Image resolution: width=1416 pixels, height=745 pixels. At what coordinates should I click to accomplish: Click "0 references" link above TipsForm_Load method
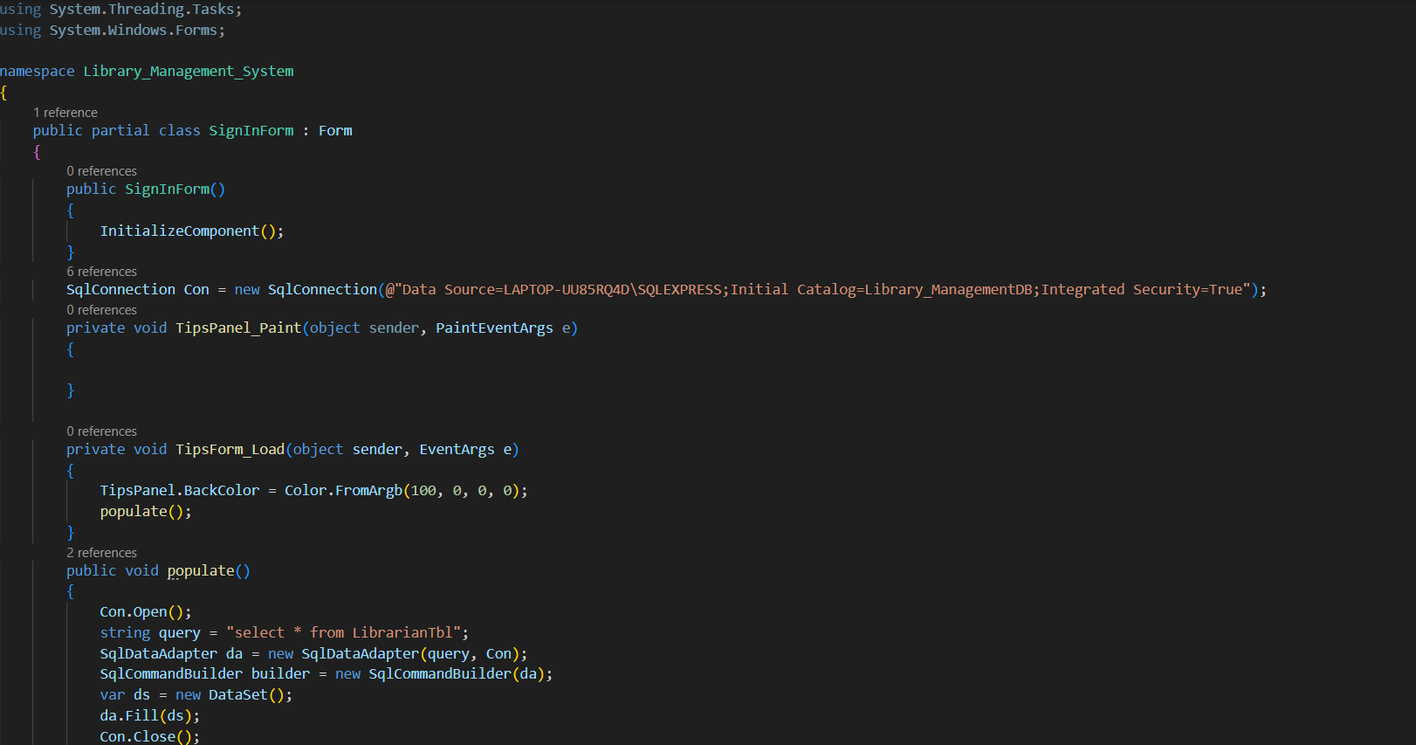pos(101,431)
